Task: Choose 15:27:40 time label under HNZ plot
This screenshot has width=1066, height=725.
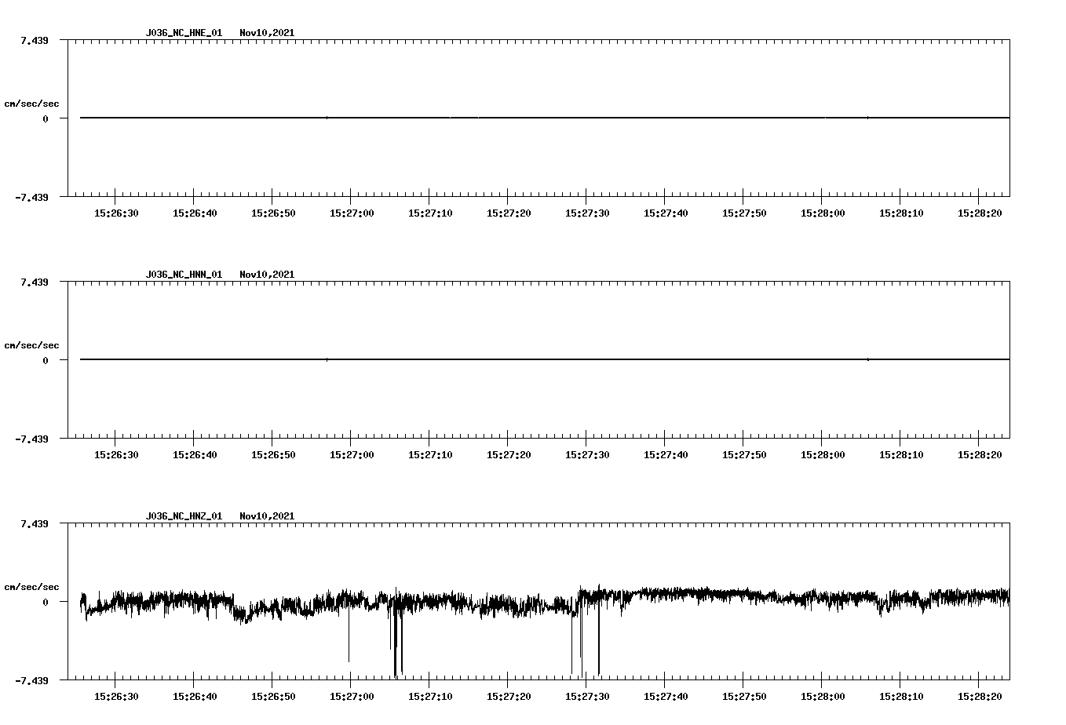Action: click(666, 697)
